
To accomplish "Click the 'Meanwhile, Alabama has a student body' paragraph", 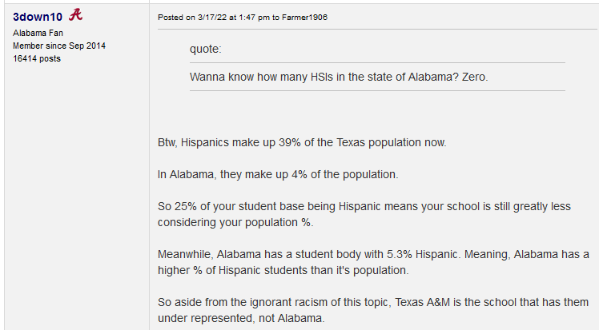I will (x=373, y=254).
